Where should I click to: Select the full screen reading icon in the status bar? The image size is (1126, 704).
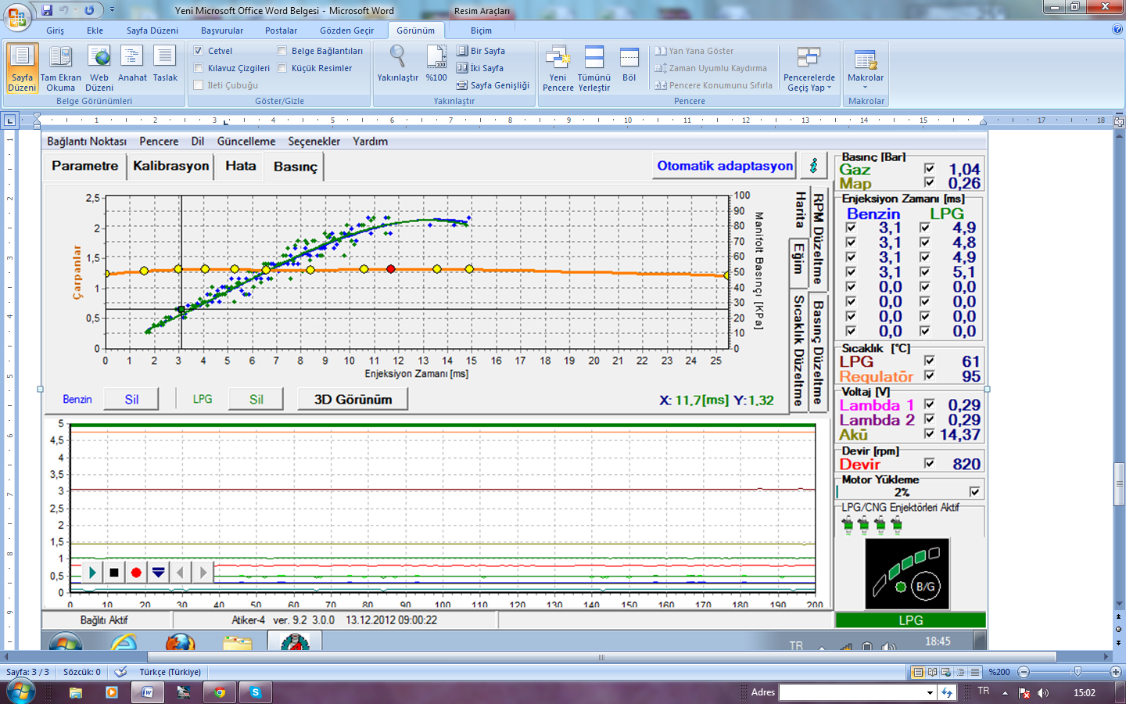pyautogui.click(x=932, y=672)
